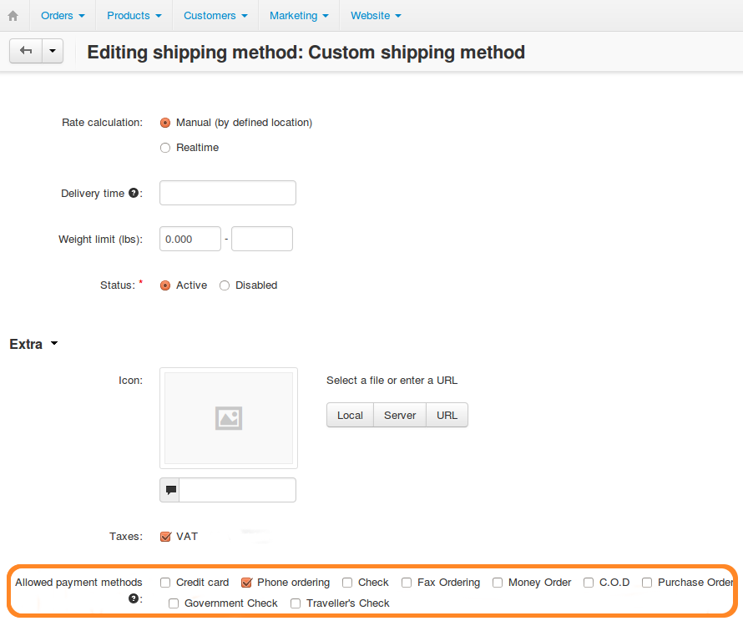Enable Credit card payment method
The image size is (743, 626).
165,583
